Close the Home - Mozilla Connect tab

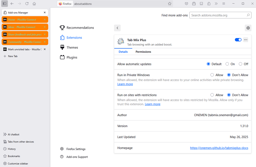tap(45, 19)
